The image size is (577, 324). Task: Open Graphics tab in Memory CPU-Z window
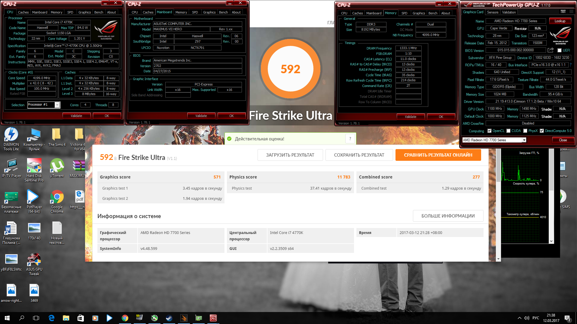[419, 13]
